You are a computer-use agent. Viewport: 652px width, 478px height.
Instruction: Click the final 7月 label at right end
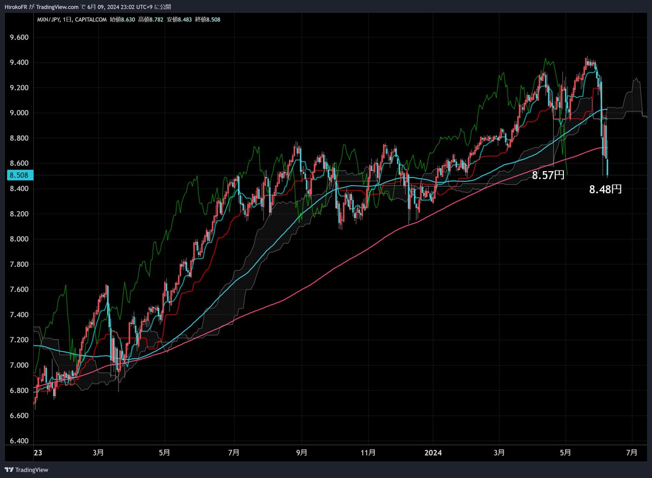point(632,452)
